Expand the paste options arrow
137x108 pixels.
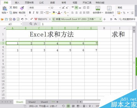pyautogui.click(x=7, y=13)
